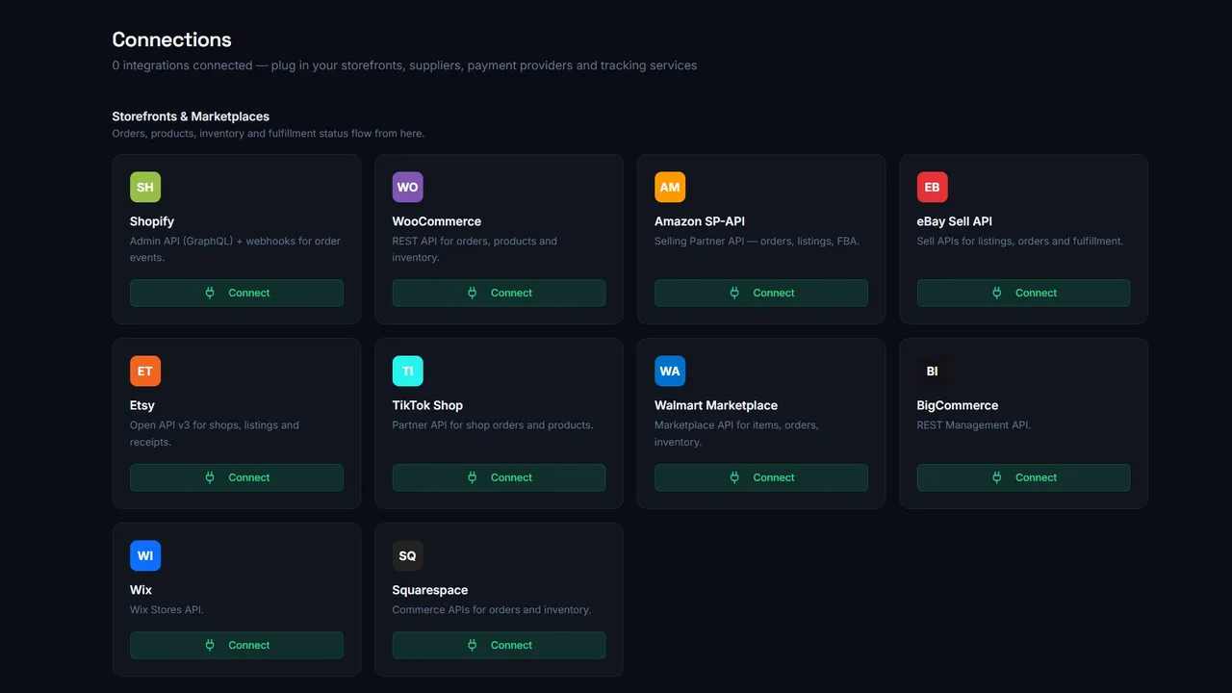Viewport: 1232px width, 693px height.
Task: Click the eBay Sell API title
Action: [x=954, y=221]
